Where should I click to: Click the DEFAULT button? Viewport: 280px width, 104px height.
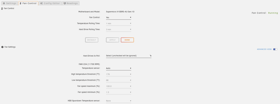click(92, 40)
